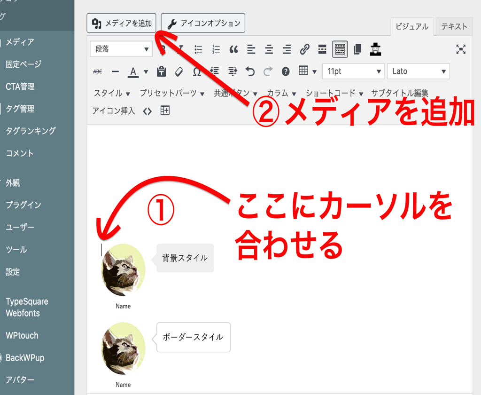Click the メディアを追加 button
481x395 pixels.
point(122,23)
